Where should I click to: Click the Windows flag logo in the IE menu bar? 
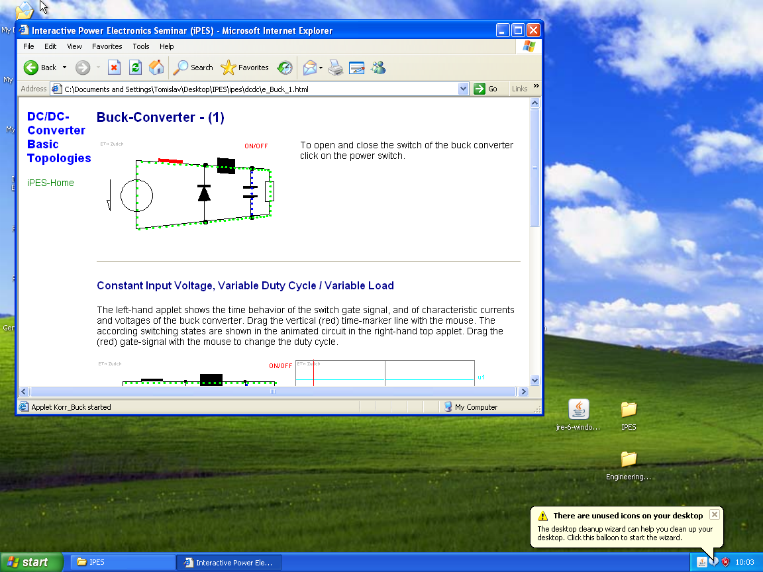click(529, 46)
